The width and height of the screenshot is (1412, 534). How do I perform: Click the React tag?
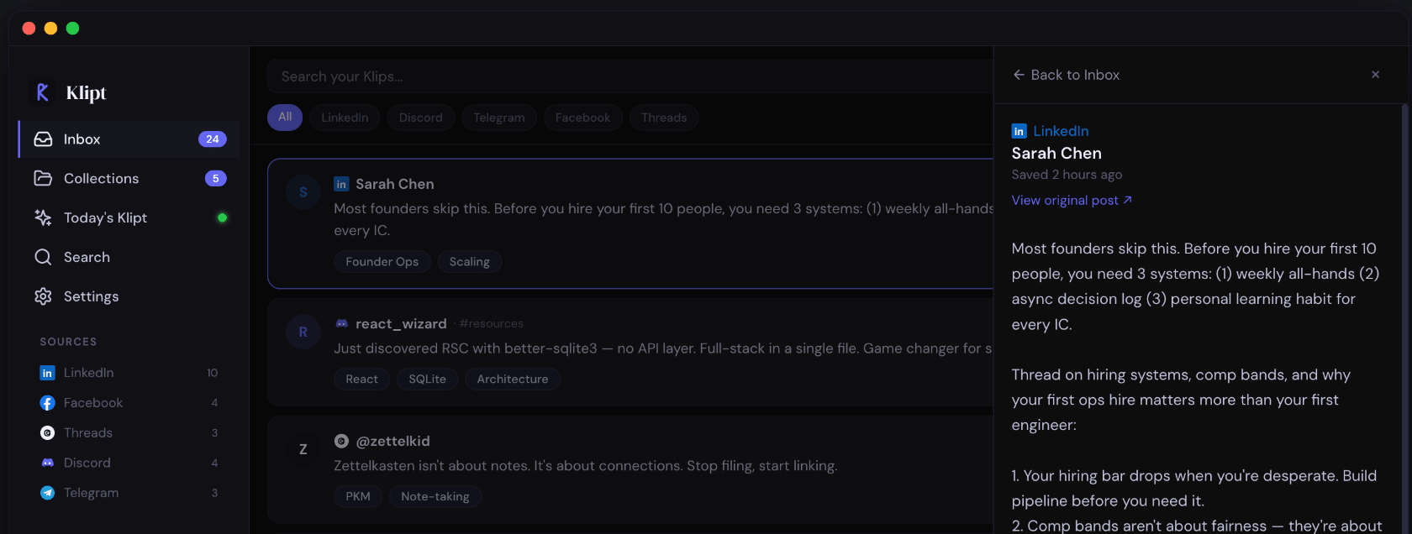pyautogui.click(x=362, y=380)
